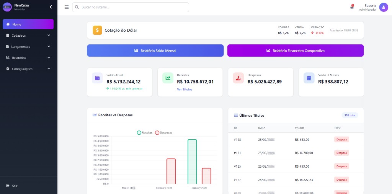Click the notification bell icon
This screenshot has height=194, width=392.
tap(351, 7)
